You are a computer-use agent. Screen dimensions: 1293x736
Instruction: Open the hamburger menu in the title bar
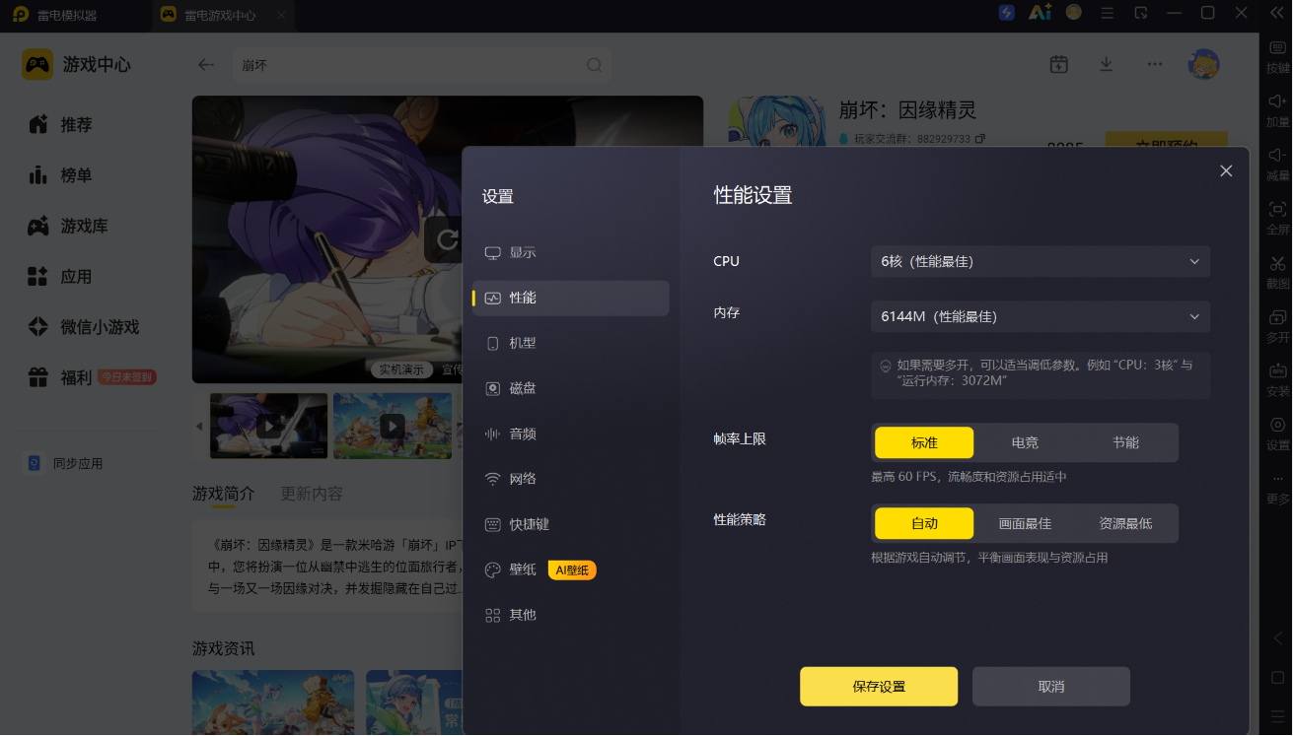[1108, 13]
